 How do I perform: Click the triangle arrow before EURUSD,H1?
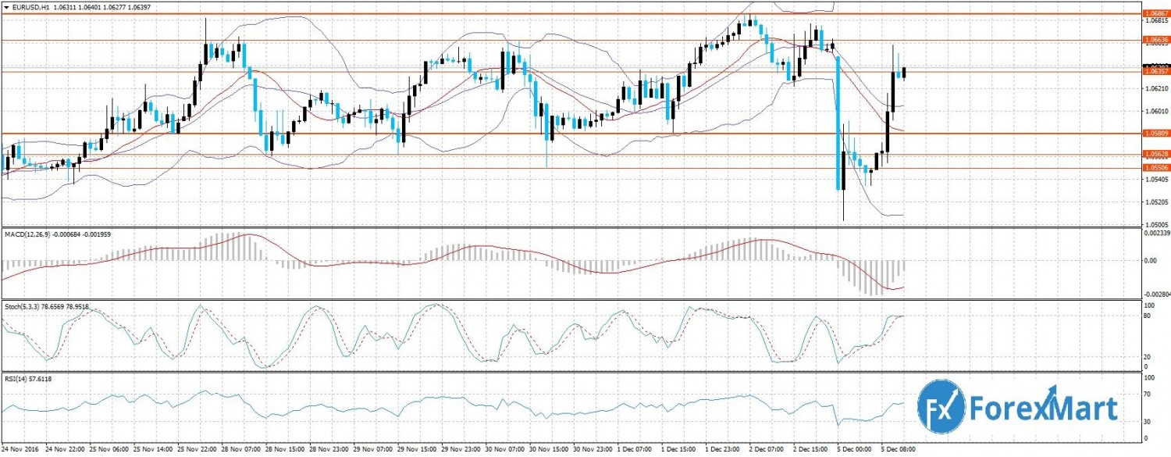tap(6, 6)
